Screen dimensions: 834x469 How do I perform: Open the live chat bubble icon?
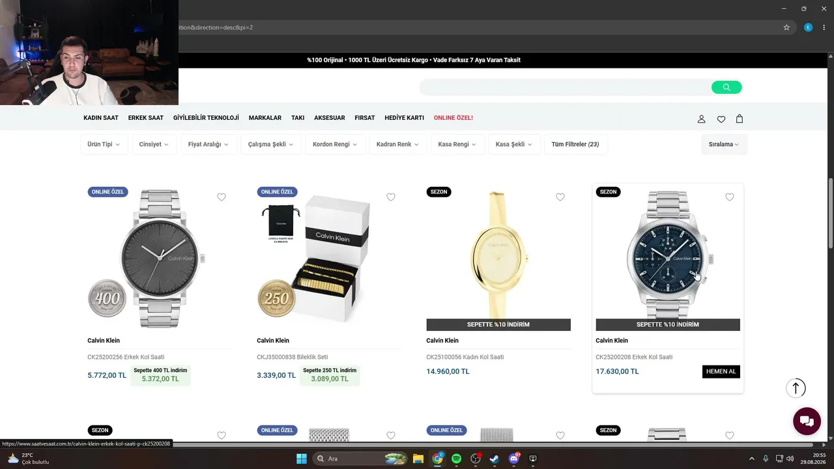click(807, 421)
